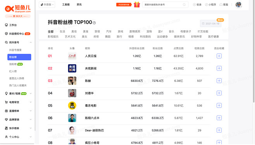Select the 汽车 category tab
Image resolution: width=255 pixels, height=145 pixels.
coord(109,31)
